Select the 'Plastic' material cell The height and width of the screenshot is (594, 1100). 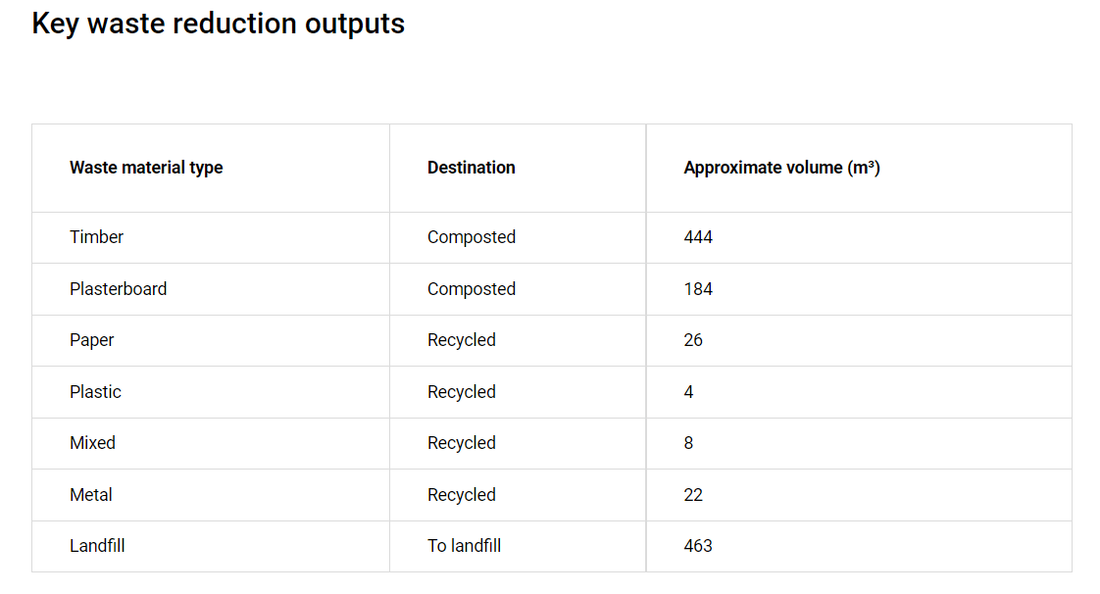pos(95,392)
